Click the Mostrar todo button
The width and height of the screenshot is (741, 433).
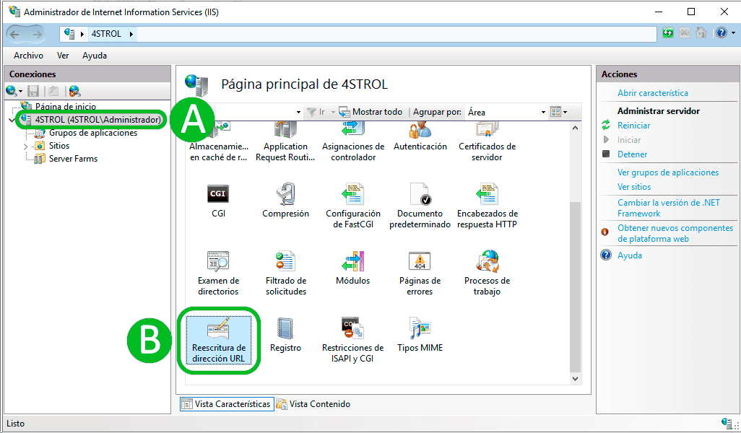(371, 113)
